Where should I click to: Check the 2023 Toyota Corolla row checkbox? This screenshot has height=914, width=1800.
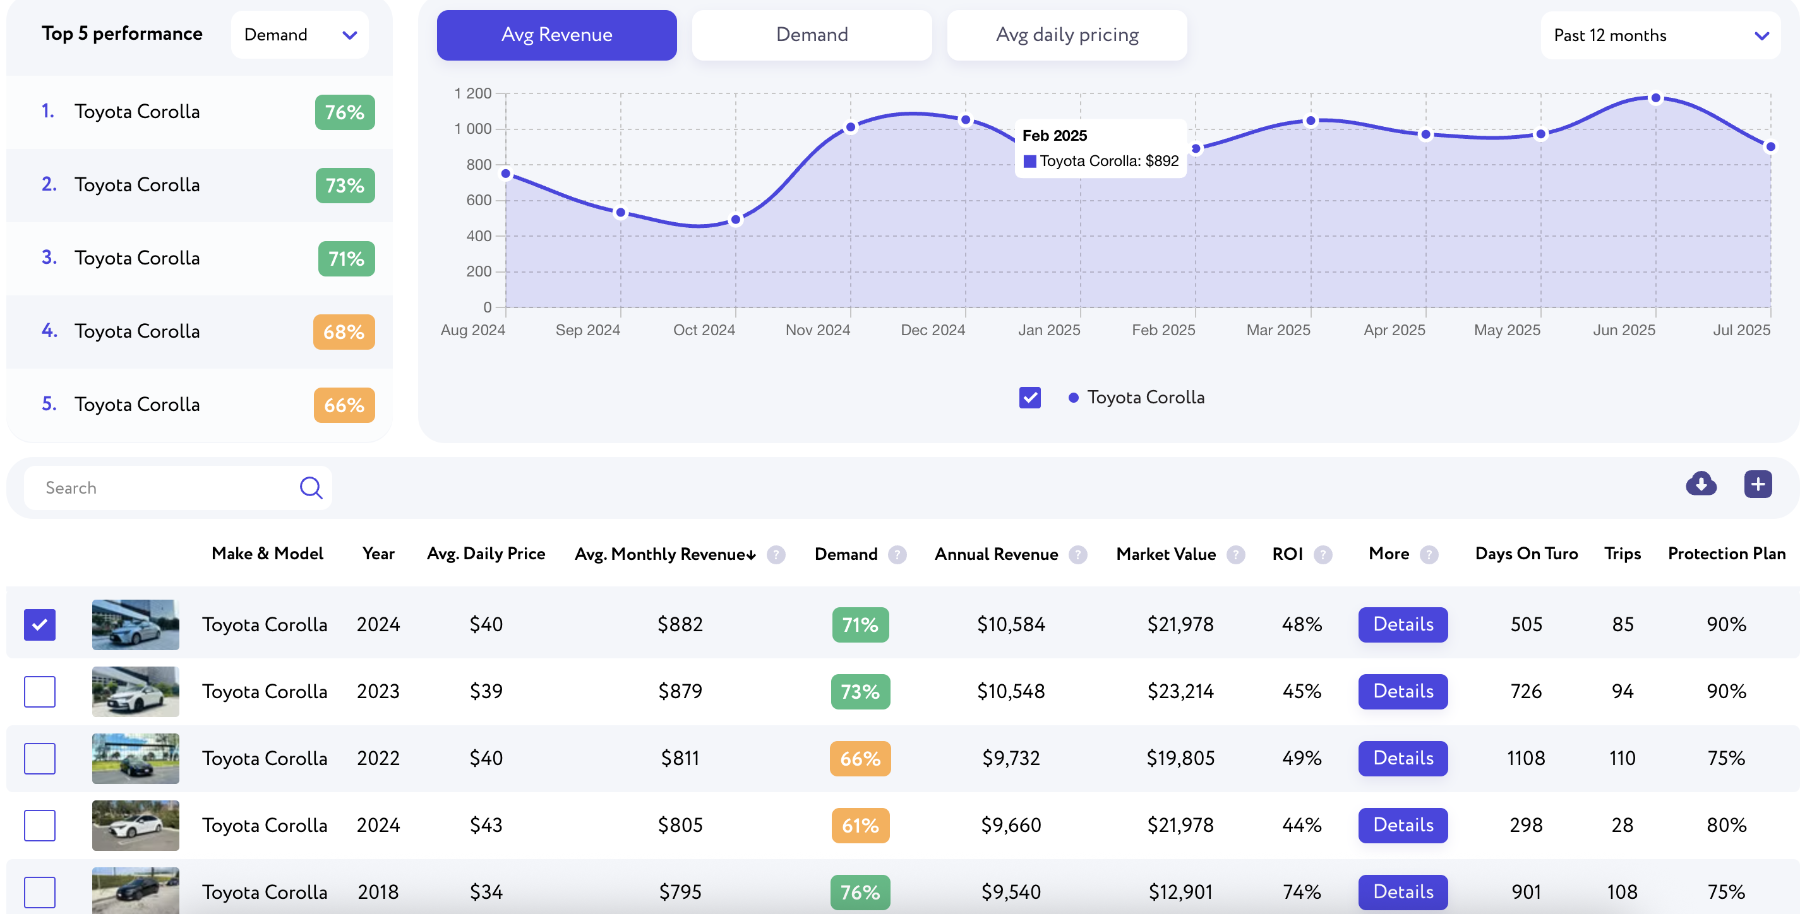[x=40, y=691]
